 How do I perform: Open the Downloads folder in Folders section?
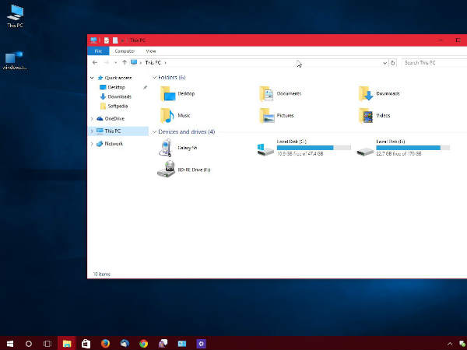367,94
